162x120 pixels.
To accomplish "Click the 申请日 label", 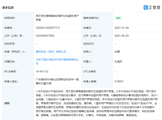I will point(87,28).
